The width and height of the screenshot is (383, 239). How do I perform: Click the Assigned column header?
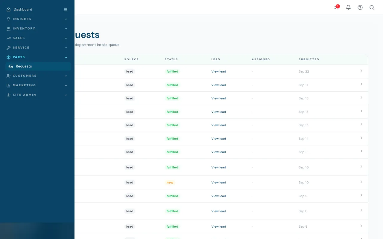pyautogui.click(x=261, y=59)
